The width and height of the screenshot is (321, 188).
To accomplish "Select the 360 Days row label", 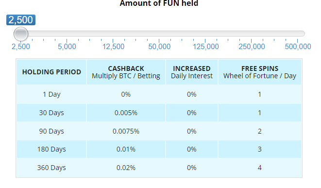I will tap(51, 168).
